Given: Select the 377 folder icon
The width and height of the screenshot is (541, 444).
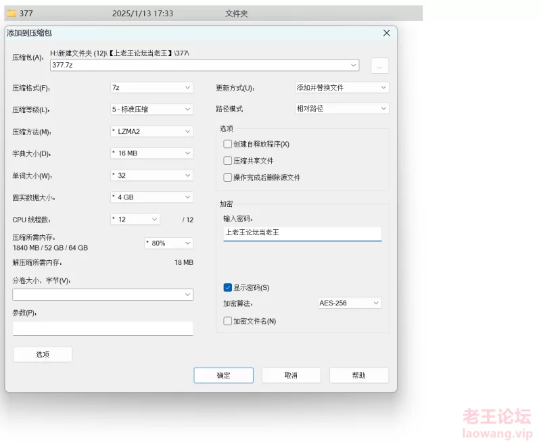Looking at the screenshot, I should tap(11, 14).
